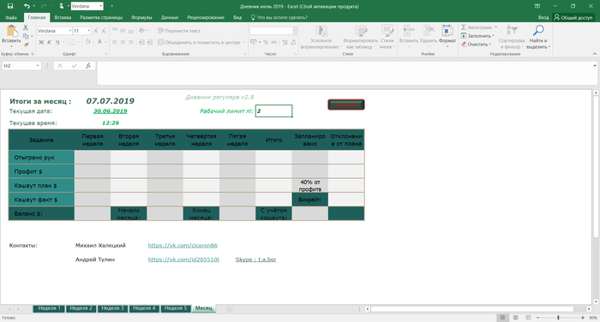The height and width of the screenshot is (322, 600).
Task: Click the Increase decimal icon
Action: coord(285,42)
